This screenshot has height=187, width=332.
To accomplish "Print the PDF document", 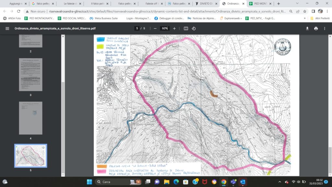I will click(x=316, y=29).
